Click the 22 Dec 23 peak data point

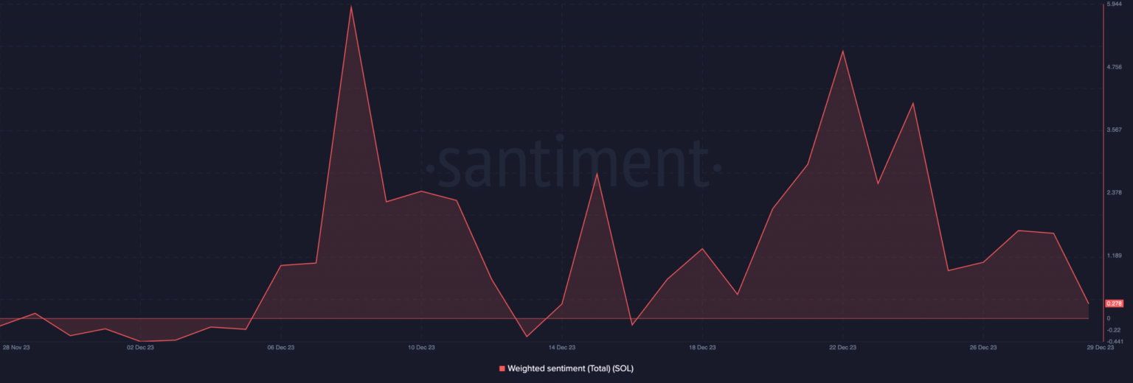(842, 51)
